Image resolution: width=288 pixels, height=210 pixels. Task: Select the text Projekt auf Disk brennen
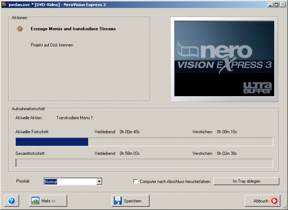coord(52,45)
